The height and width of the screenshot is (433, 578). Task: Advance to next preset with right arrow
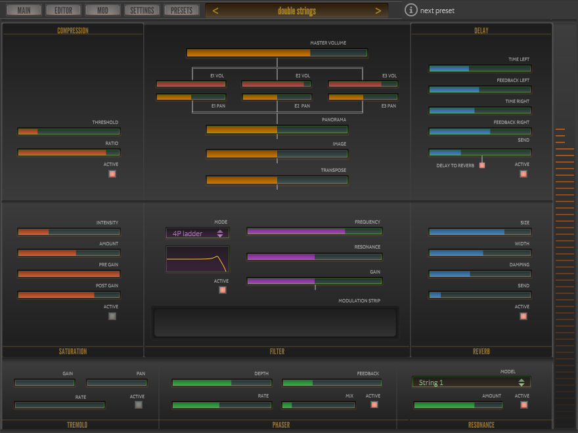coord(378,10)
